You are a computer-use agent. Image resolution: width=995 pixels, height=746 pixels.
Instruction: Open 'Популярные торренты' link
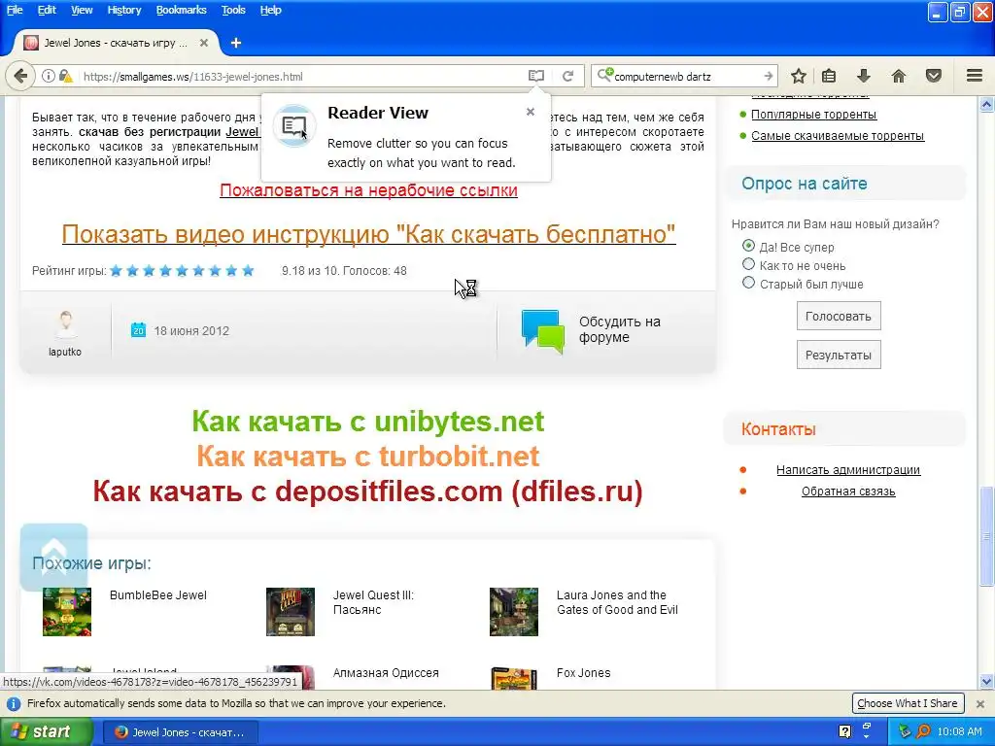(813, 115)
